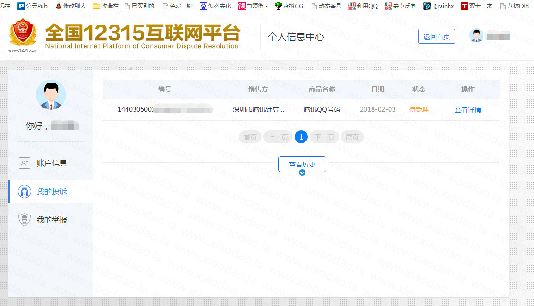This screenshot has width=534, height=306.
Task: Open the 公云Pub bookmark
Action: click(33, 6)
